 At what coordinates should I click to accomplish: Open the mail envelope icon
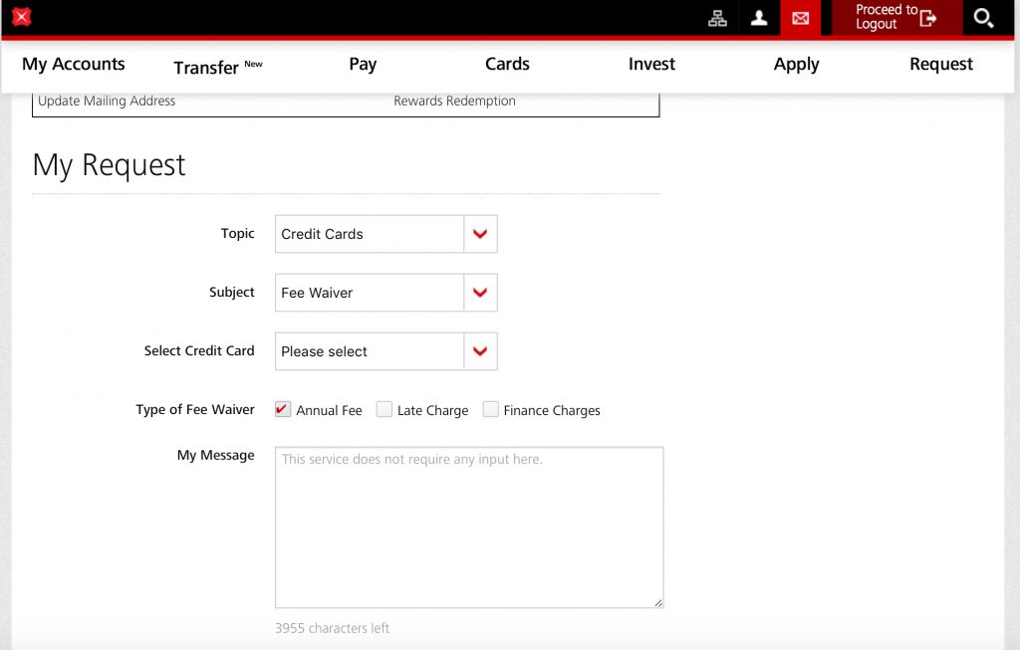pyautogui.click(x=800, y=18)
